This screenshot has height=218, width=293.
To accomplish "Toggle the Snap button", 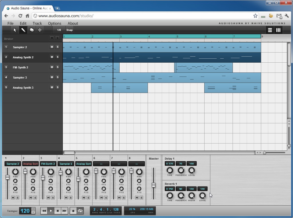I will 69,30.
